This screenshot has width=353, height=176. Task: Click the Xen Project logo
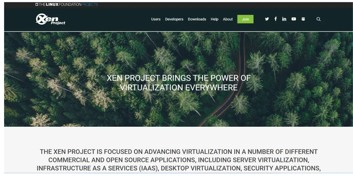point(50,19)
